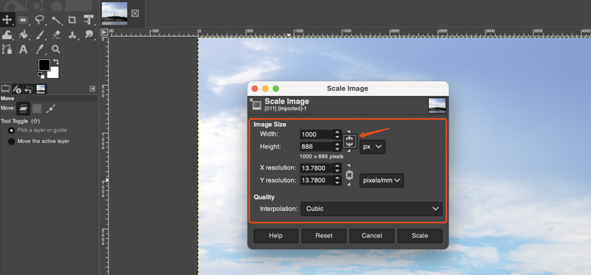Open the dock tab configuration menu
The image size is (591, 275).
pyautogui.click(x=92, y=88)
